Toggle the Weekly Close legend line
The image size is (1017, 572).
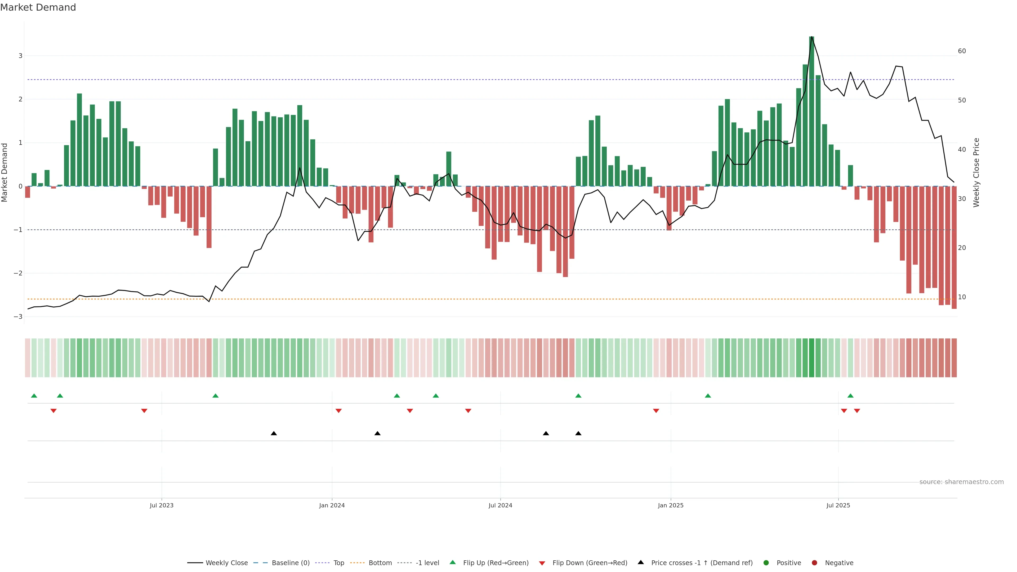point(195,563)
